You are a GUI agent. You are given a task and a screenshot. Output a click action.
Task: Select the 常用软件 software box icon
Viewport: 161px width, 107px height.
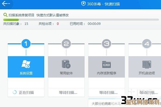pyautogui.click(x=66, y=64)
